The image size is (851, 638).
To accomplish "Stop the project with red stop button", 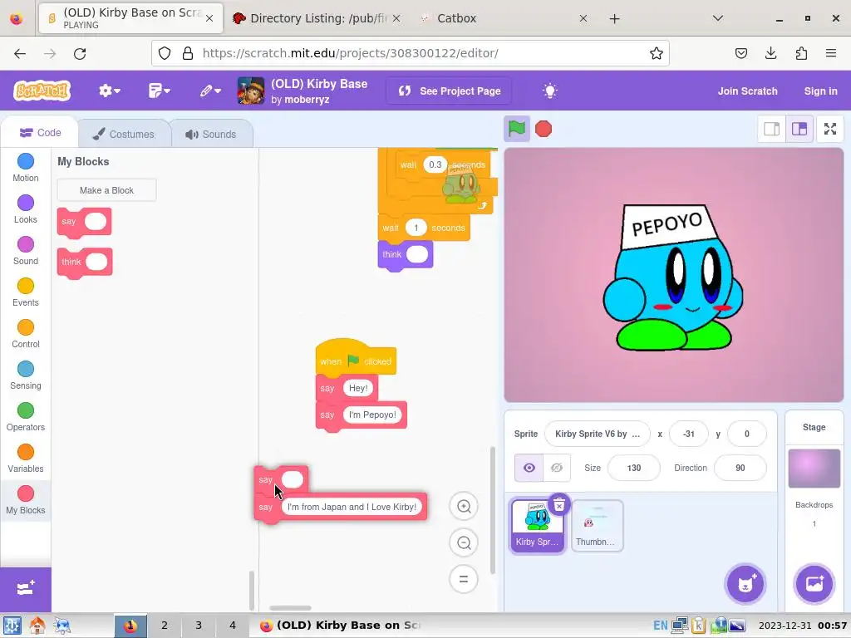I will click(544, 129).
